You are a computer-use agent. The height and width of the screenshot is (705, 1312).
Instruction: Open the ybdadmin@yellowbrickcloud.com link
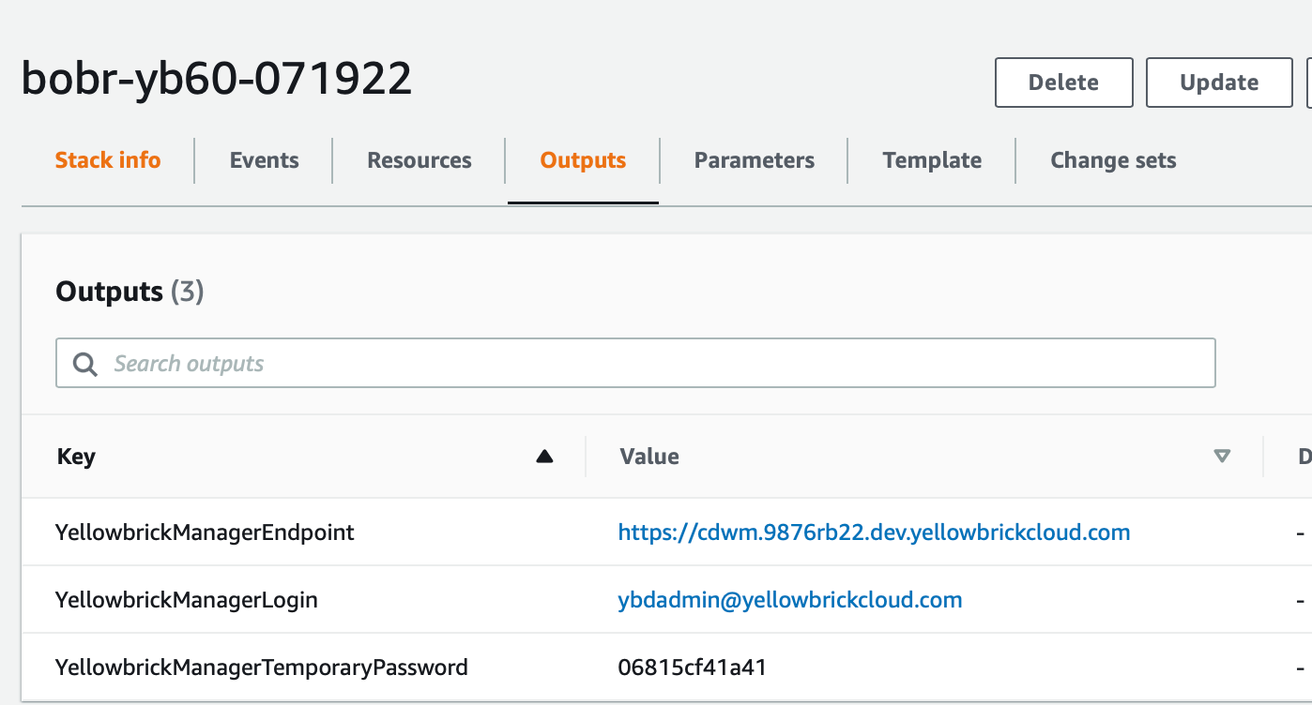pyautogui.click(x=790, y=600)
